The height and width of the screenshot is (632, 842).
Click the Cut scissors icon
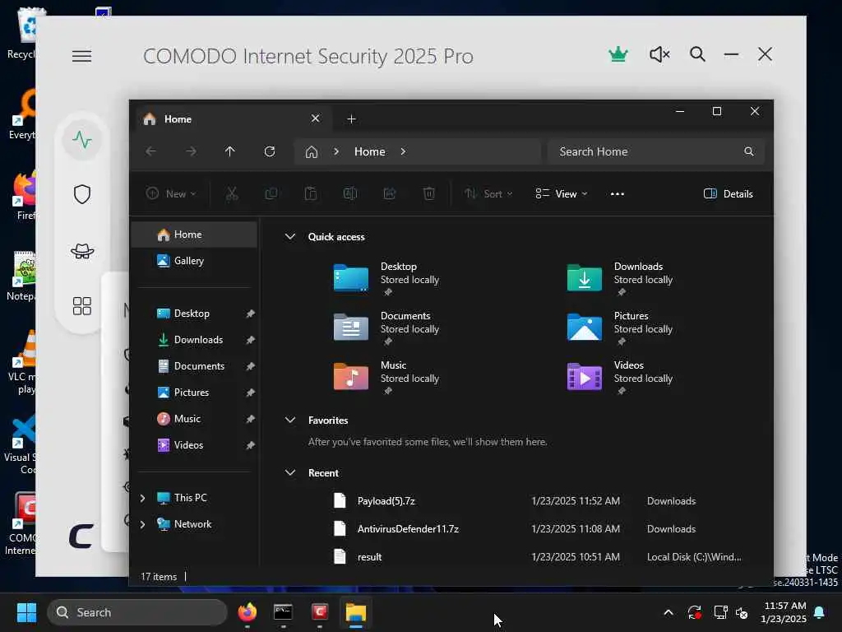click(231, 193)
